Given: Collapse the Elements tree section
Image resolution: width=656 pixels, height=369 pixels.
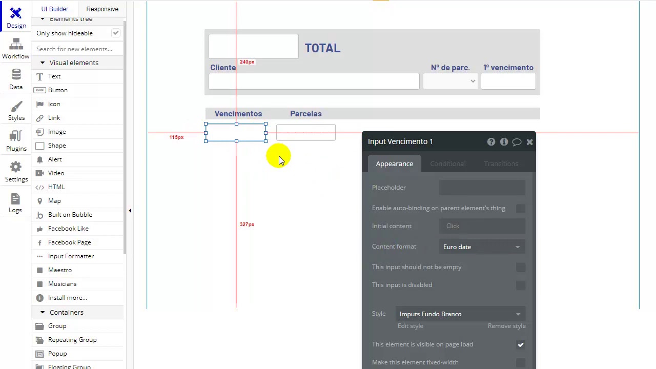Looking at the screenshot, I should 43,19.
